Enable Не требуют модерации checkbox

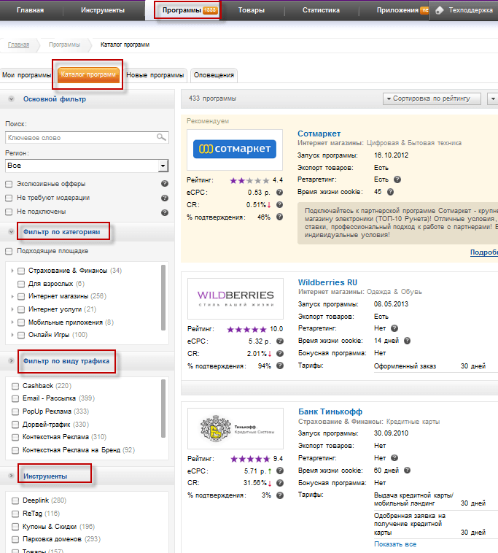9,198
